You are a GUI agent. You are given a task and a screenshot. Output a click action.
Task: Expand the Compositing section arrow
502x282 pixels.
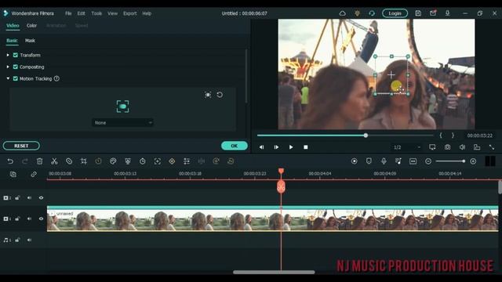(8, 67)
